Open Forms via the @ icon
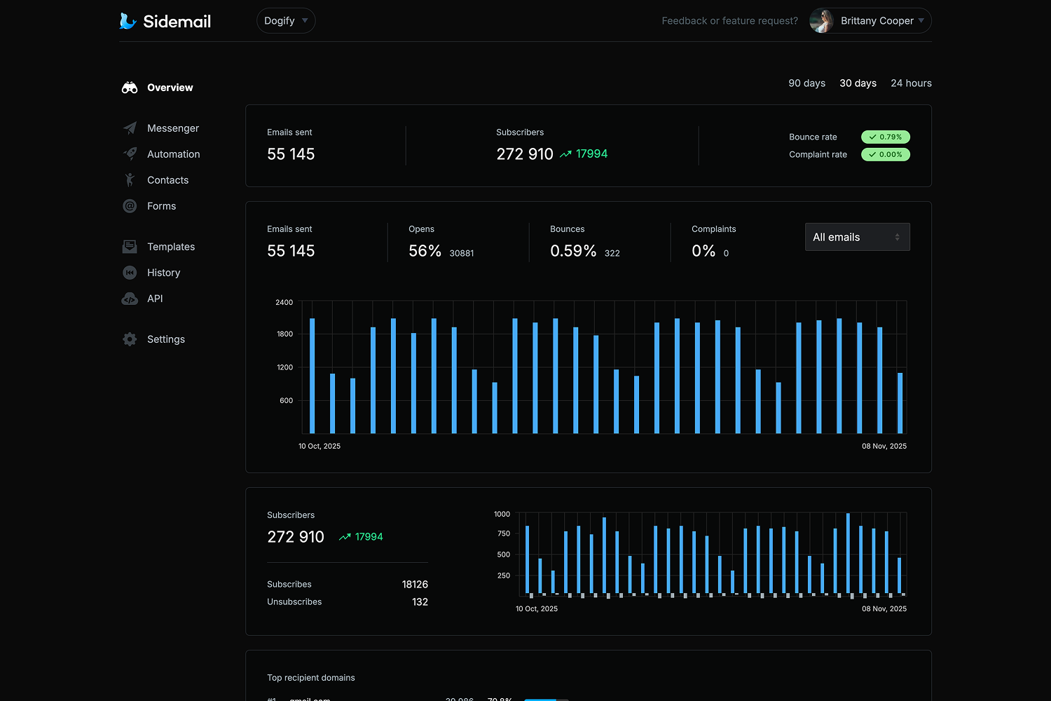 [130, 205]
